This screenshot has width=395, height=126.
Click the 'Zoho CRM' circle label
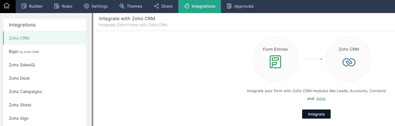[x=349, y=49]
